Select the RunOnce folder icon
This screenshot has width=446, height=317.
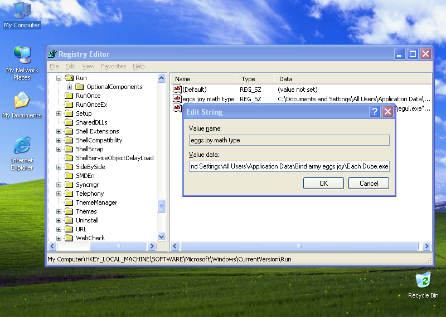69,96
